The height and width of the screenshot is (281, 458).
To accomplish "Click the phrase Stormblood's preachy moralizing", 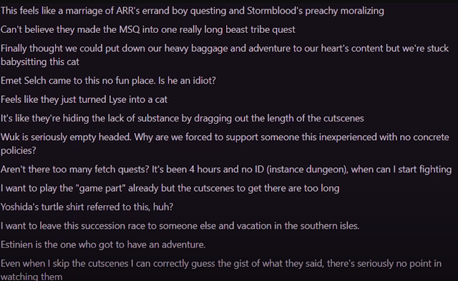I will (x=316, y=11).
